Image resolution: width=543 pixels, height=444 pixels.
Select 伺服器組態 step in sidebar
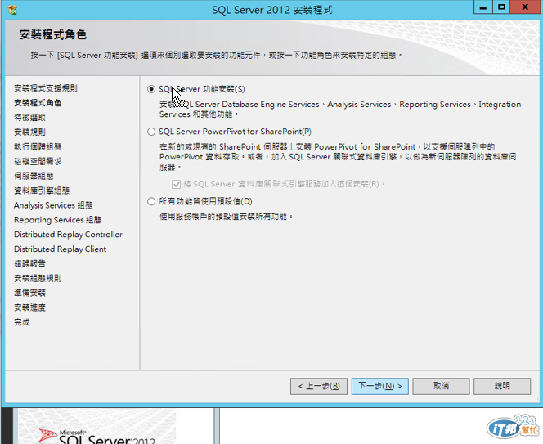[x=34, y=176]
